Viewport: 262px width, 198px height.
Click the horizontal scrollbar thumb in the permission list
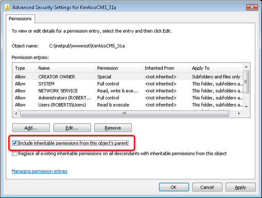[125, 113]
